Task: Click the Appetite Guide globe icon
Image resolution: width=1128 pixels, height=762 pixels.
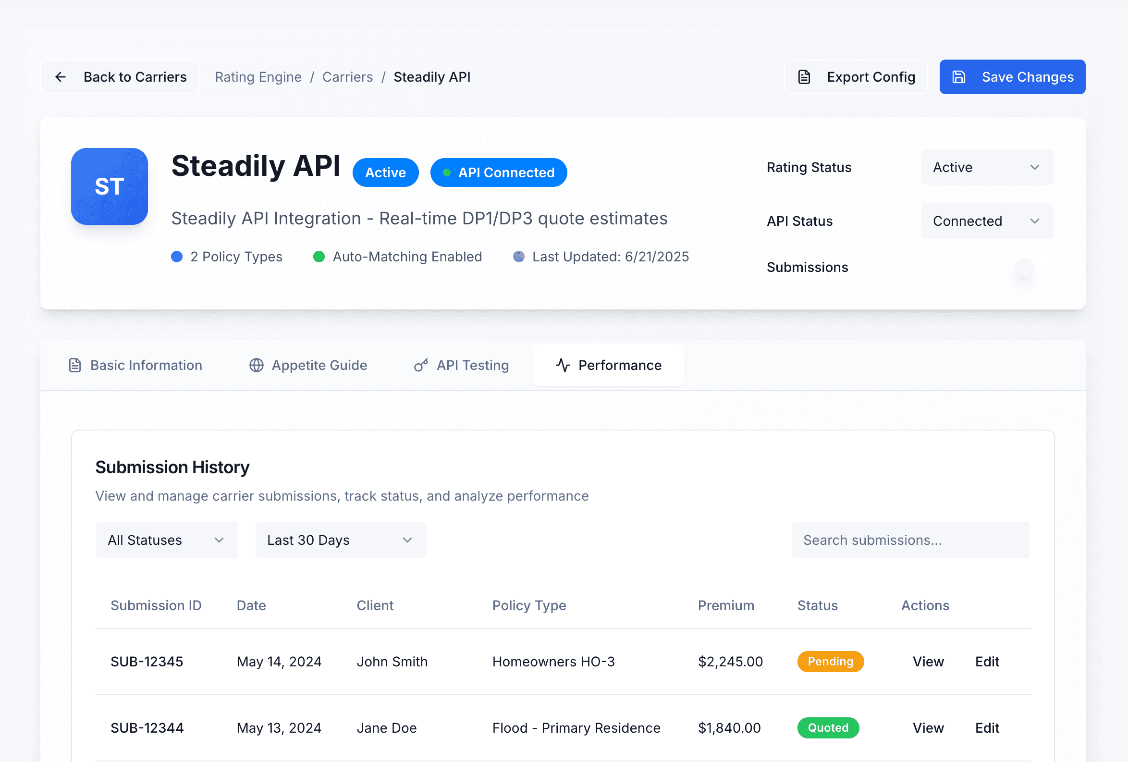Action: click(256, 365)
